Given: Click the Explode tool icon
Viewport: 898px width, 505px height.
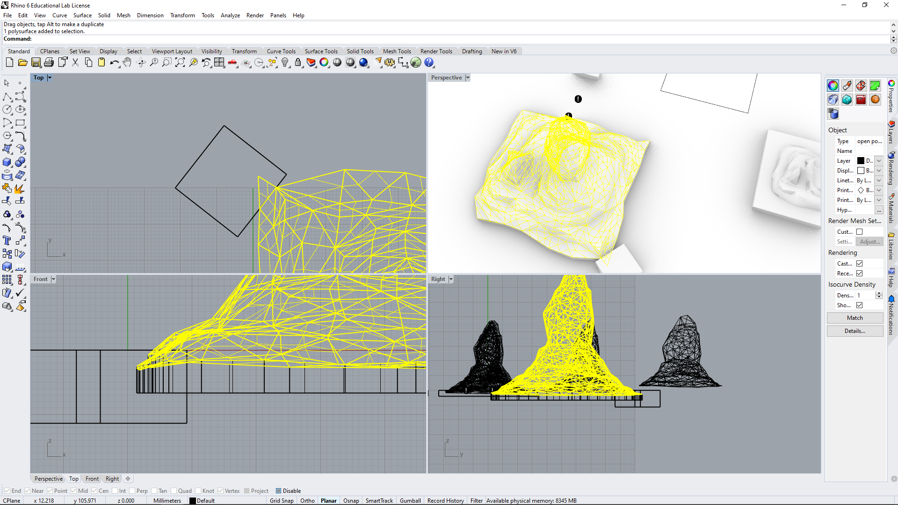Looking at the screenshot, I should 19,188.
